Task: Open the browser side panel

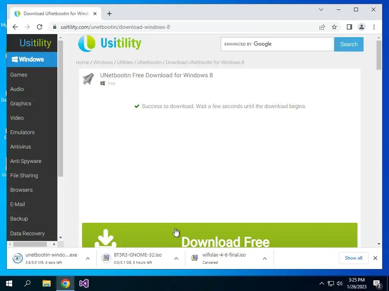Action: (x=349, y=27)
